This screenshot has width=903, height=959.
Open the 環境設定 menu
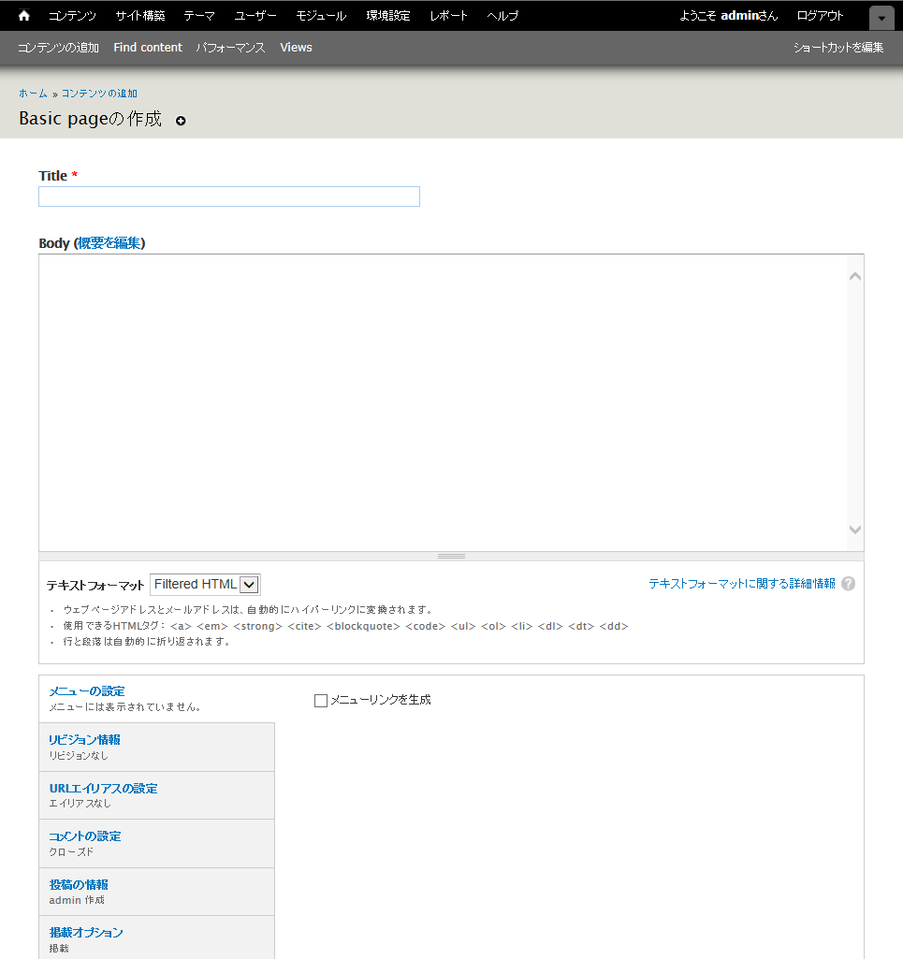(388, 16)
